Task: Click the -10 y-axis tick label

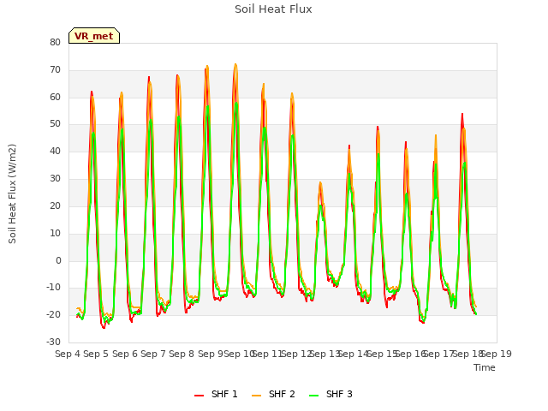Action: [54, 288]
